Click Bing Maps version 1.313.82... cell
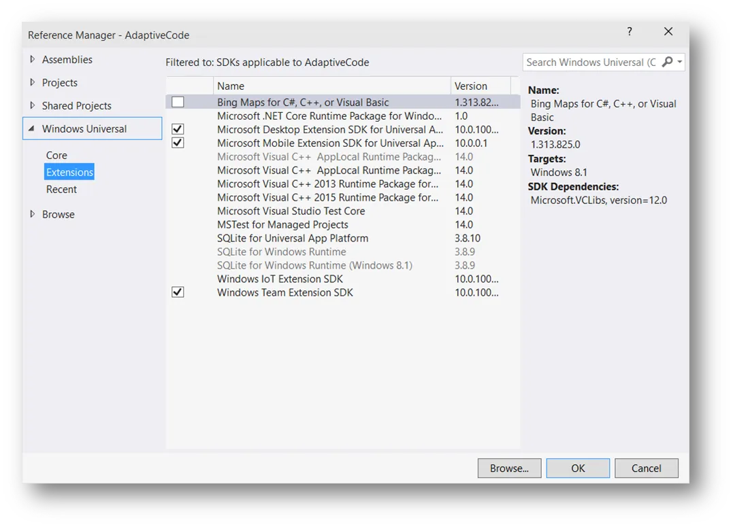This screenshot has width=733, height=527. [x=476, y=102]
